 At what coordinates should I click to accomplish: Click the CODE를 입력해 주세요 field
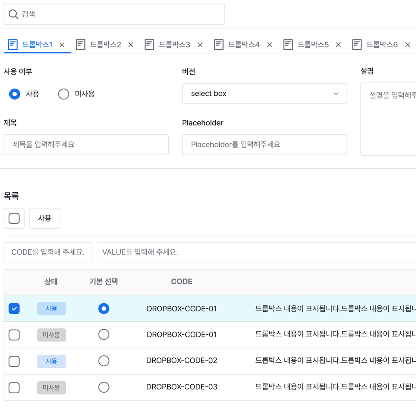point(48,252)
